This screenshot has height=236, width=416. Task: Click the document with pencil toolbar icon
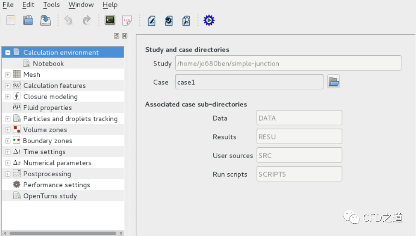pos(151,20)
